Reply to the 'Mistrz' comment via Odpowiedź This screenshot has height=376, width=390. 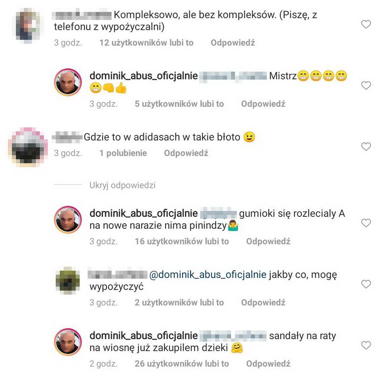click(263, 104)
